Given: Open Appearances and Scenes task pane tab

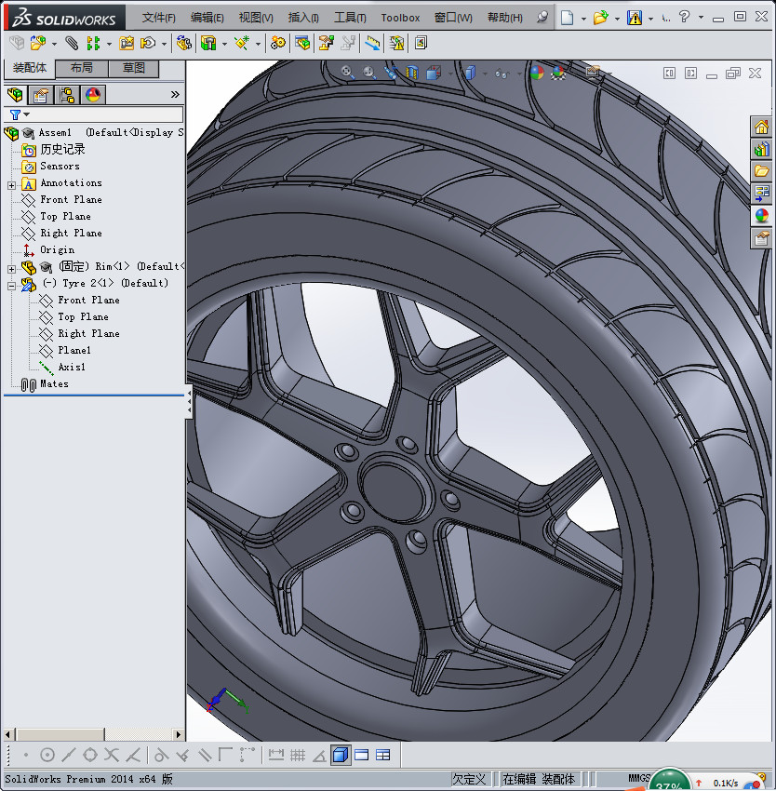Looking at the screenshot, I should click(x=762, y=215).
